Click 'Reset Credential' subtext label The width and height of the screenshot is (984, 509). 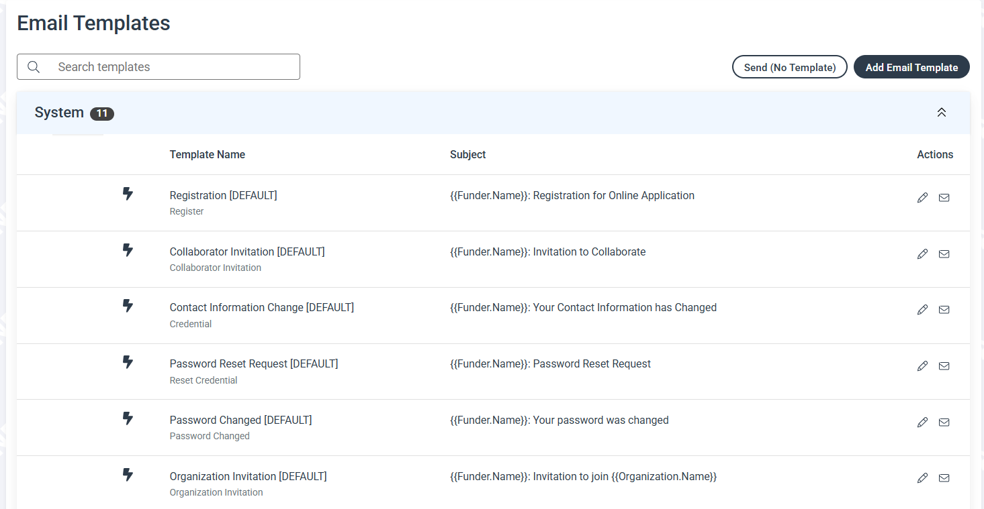(x=204, y=380)
